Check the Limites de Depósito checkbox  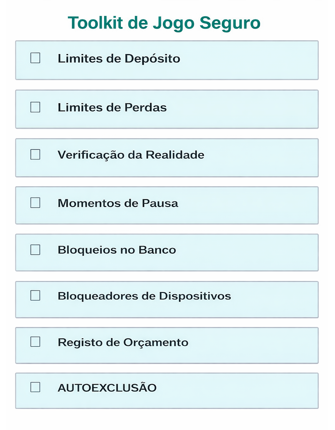[x=35, y=58]
